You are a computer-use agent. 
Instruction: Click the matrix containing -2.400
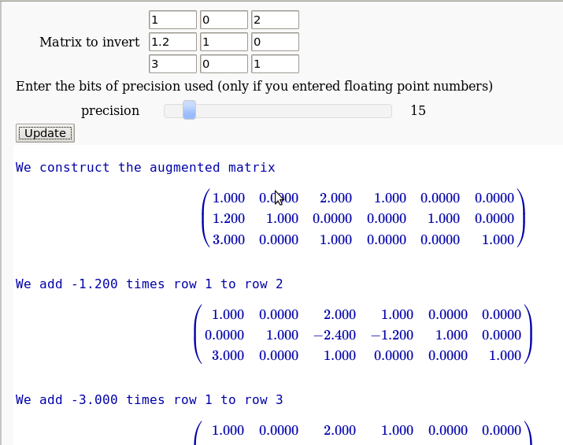(x=363, y=335)
